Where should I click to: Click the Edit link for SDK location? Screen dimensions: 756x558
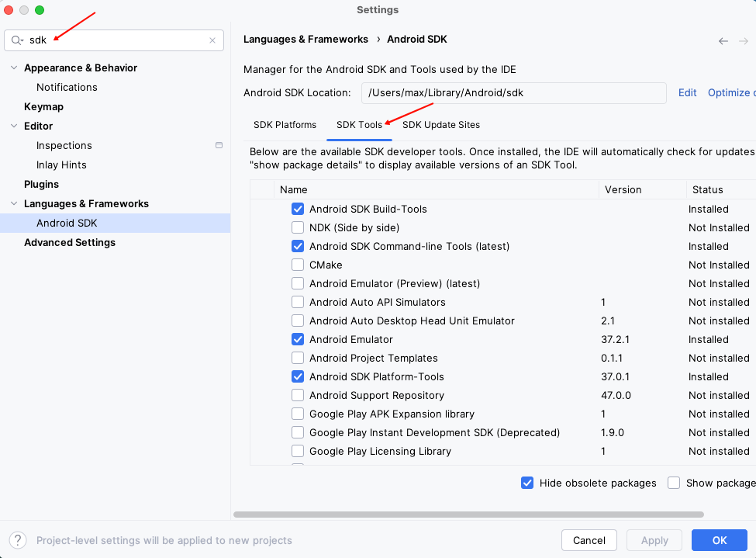click(687, 92)
